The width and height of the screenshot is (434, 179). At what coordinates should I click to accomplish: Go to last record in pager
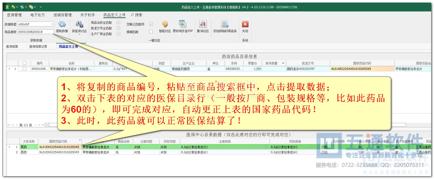coord(43,125)
